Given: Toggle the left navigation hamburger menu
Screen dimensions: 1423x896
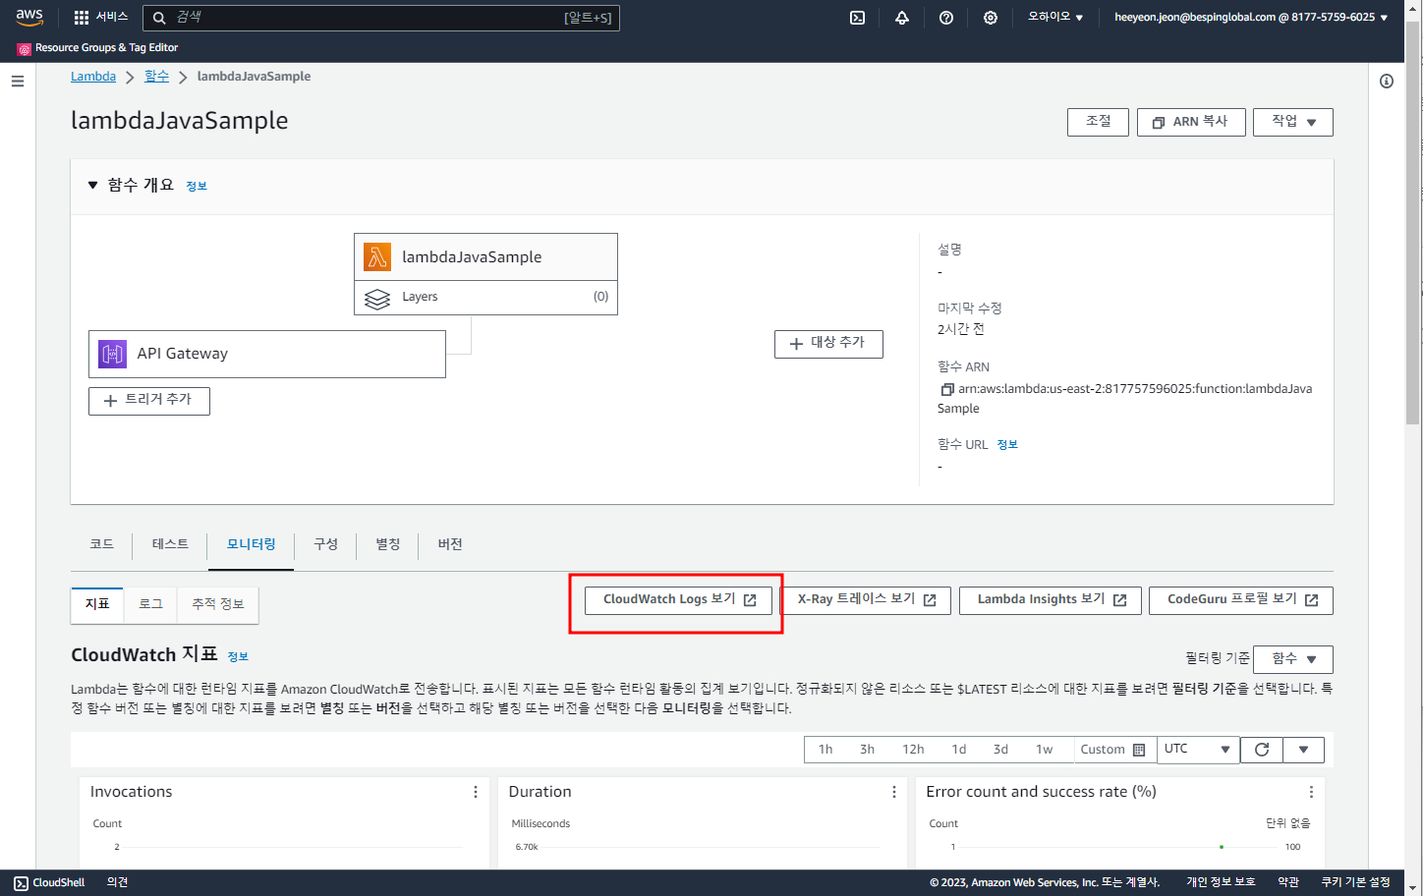Looking at the screenshot, I should [x=18, y=82].
